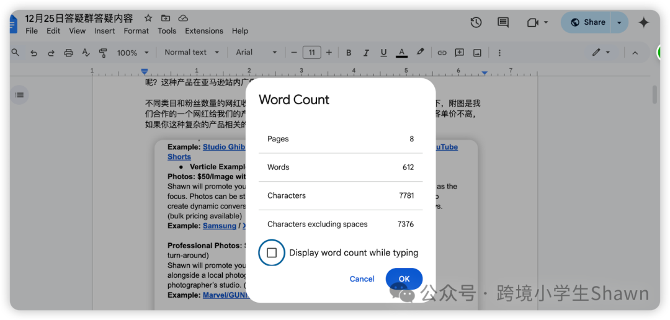Screen dimensions: 670x320
Task: Open the Extensions menu
Action: click(204, 31)
